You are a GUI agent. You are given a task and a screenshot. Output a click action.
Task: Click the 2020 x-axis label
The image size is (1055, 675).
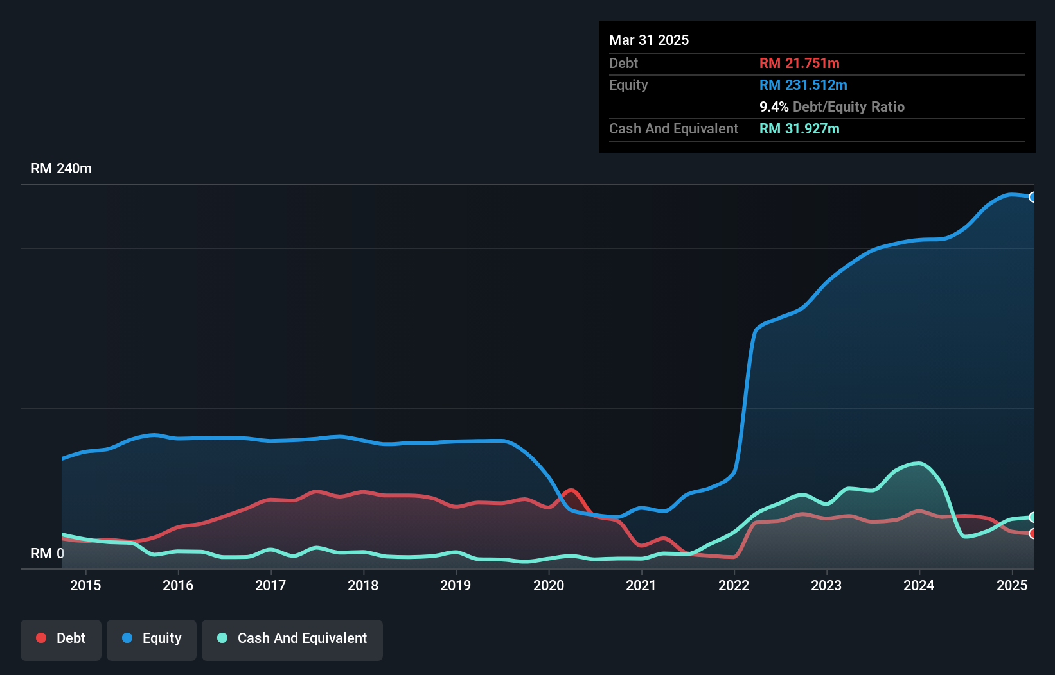click(x=549, y=585)
